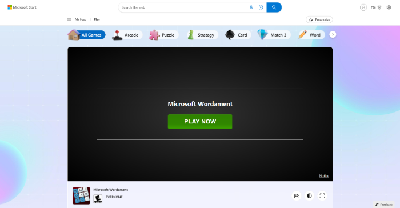Open the hamburger navigation menu

pyautogui.click(x=69, y=19)
